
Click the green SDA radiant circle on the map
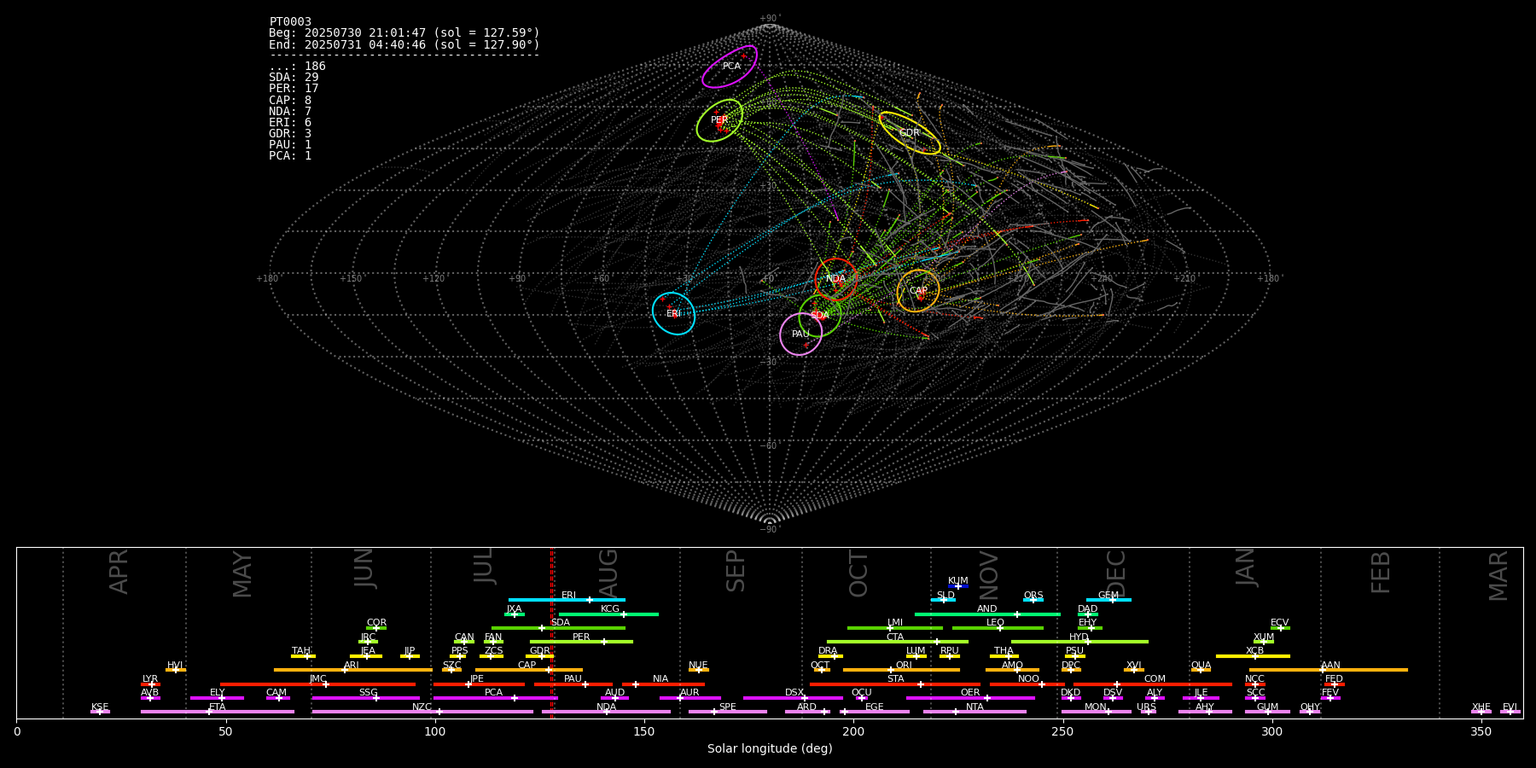(x=820, y=315)
